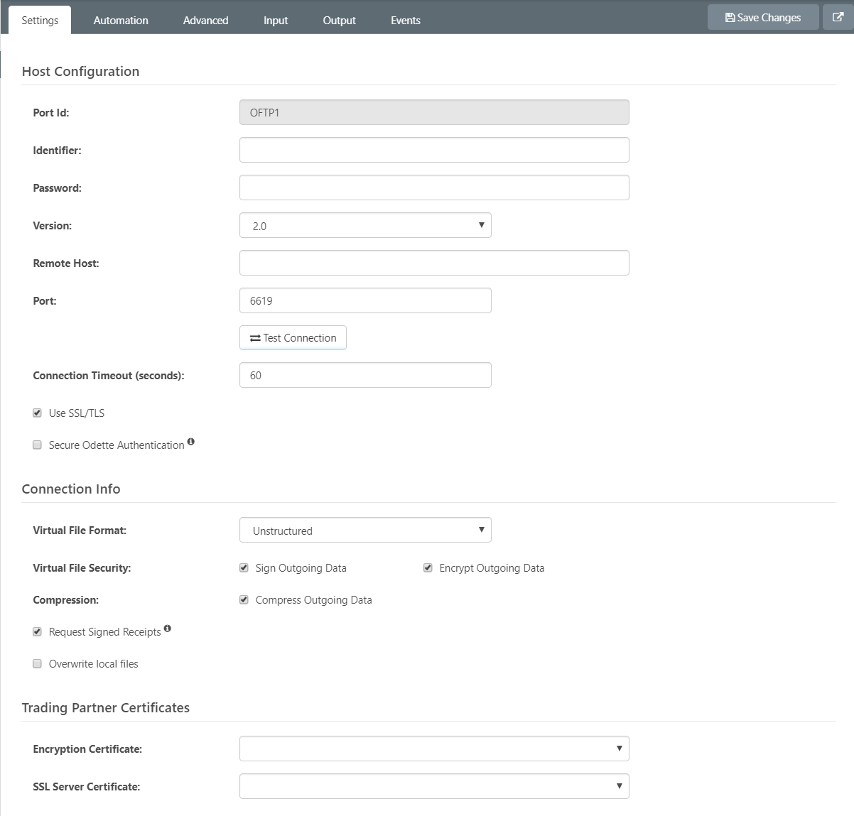Untick Encrypt Outgoing Data checkbox
The height and width of the screenshot is (816, 854).
point(428,567)
